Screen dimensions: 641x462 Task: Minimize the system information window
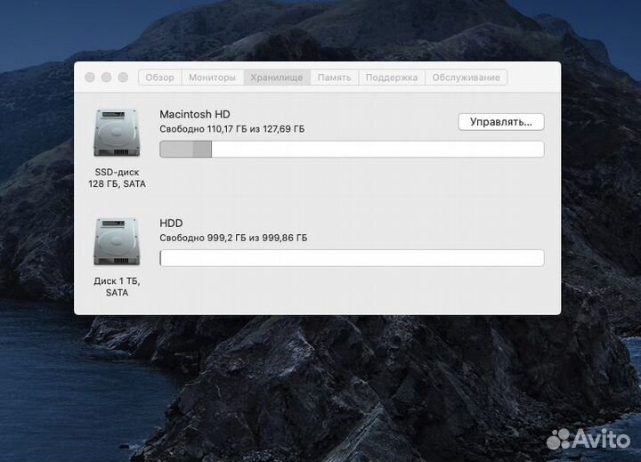point(107,77)
